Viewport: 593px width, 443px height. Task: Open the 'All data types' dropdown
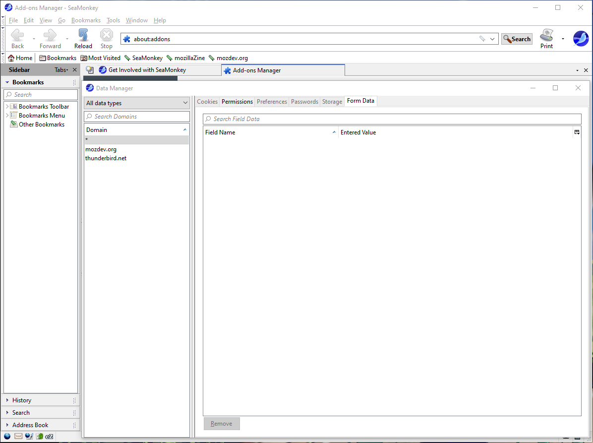136,103
